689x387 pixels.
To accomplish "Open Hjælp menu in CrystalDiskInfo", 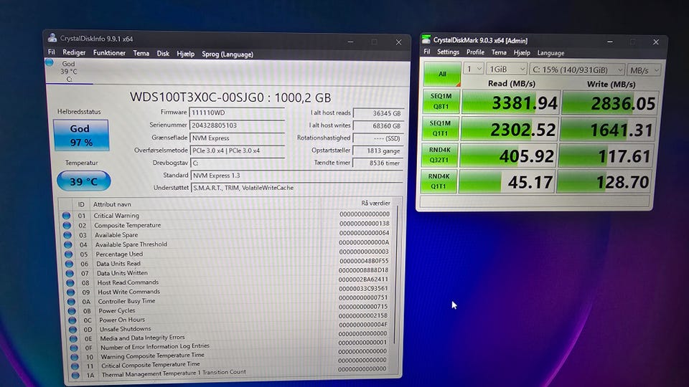I will (185, 54).
